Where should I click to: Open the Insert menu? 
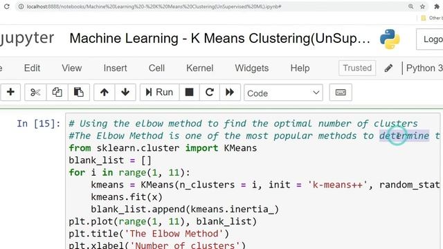tap(116, 68)
